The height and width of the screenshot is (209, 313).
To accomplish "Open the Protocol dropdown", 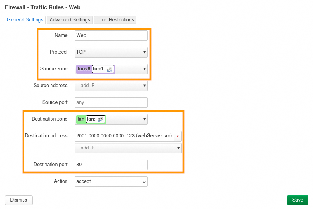I will [111, 52].
